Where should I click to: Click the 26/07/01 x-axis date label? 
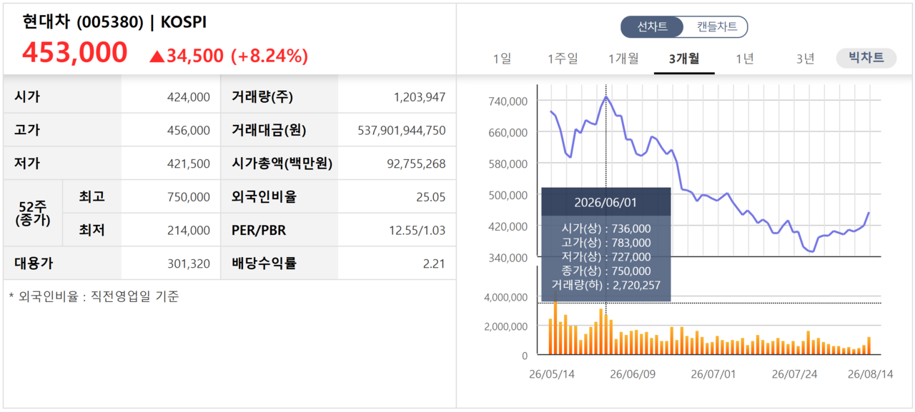(713, 374)
